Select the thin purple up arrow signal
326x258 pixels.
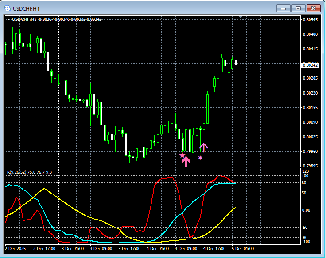[x=203, y=148]
